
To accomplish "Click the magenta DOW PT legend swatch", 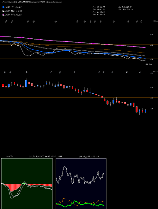I will (3, 15).
